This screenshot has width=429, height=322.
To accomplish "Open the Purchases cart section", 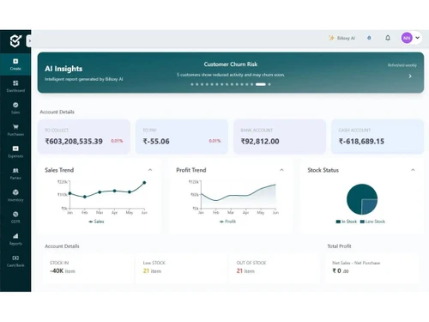I will pos(15,130).
